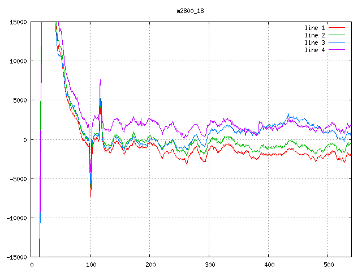Select the 'line 4' legend label

click(314, 50)
